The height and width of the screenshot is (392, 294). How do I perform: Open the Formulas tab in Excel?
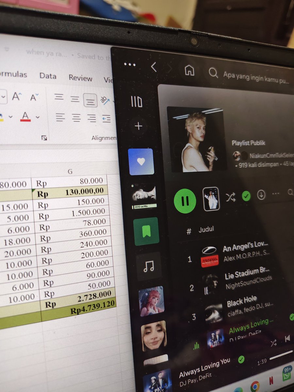tap(13, 74)
